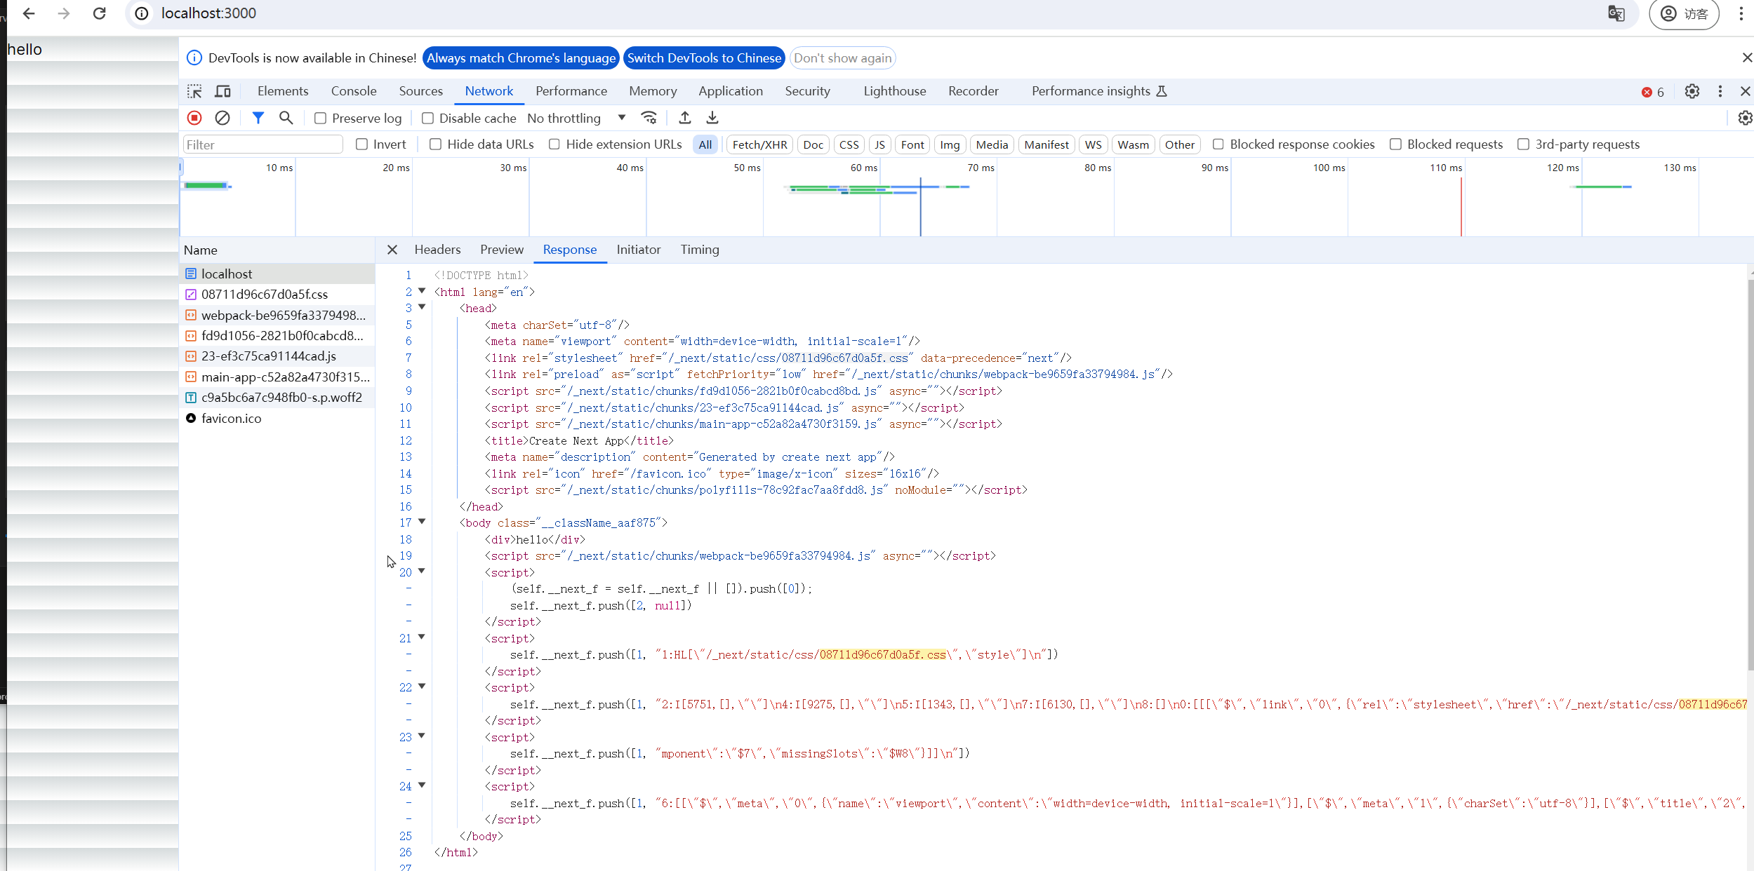Switch to the Console panel

tap(354, 91)
